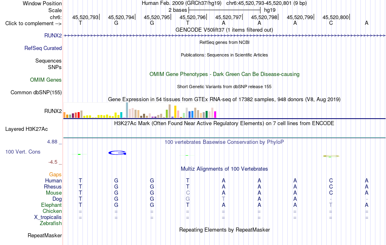Viewport: 386px width, 245px height.
Task: Click '100 vertebrates Basewise Conservation by PhyloP' title
Action: tap(224, 142)
